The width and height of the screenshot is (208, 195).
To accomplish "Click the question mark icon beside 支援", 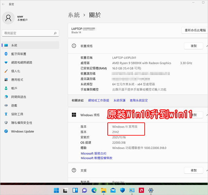I will [x=74, y=170].
